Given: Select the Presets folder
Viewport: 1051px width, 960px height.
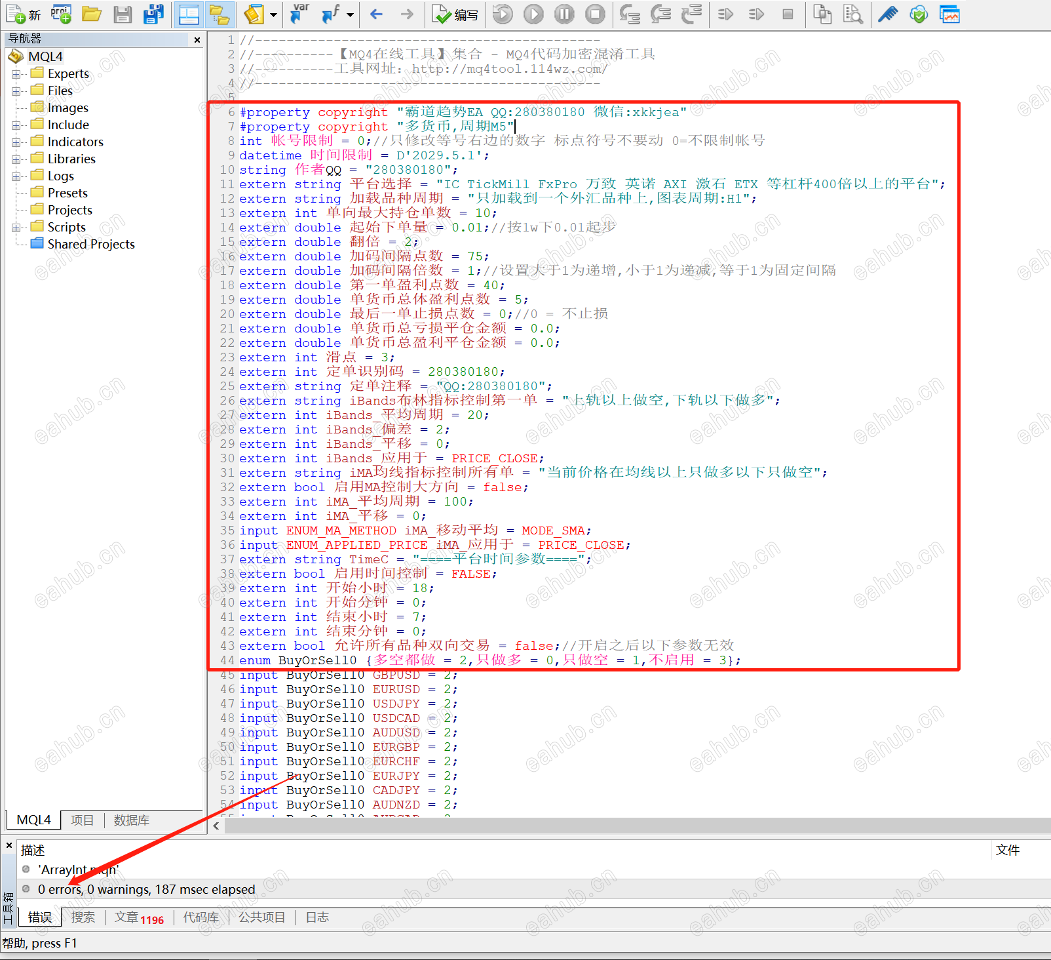Looking at the screenshot, I should coord(67,193).
